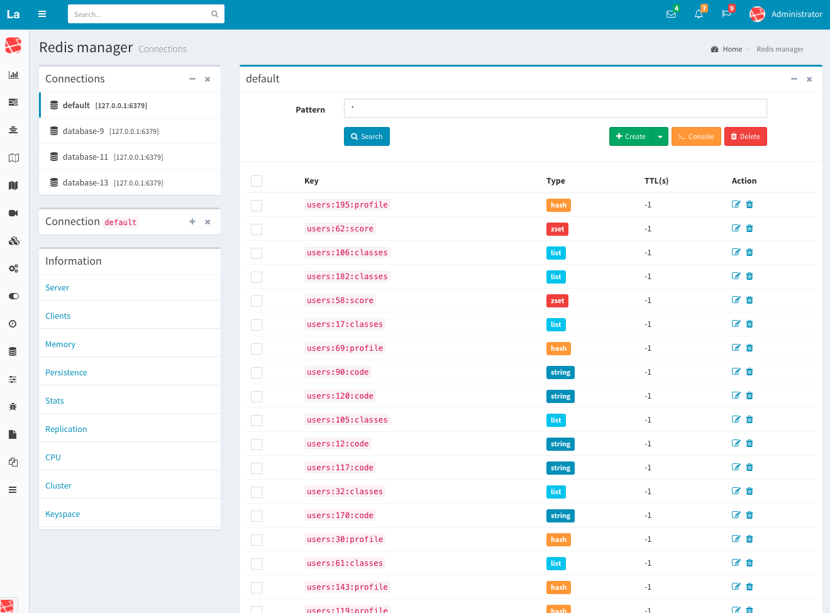The image size is (830, 613).
Task: Edit the users:143:profile key
Action: click(x=736, y=587)
